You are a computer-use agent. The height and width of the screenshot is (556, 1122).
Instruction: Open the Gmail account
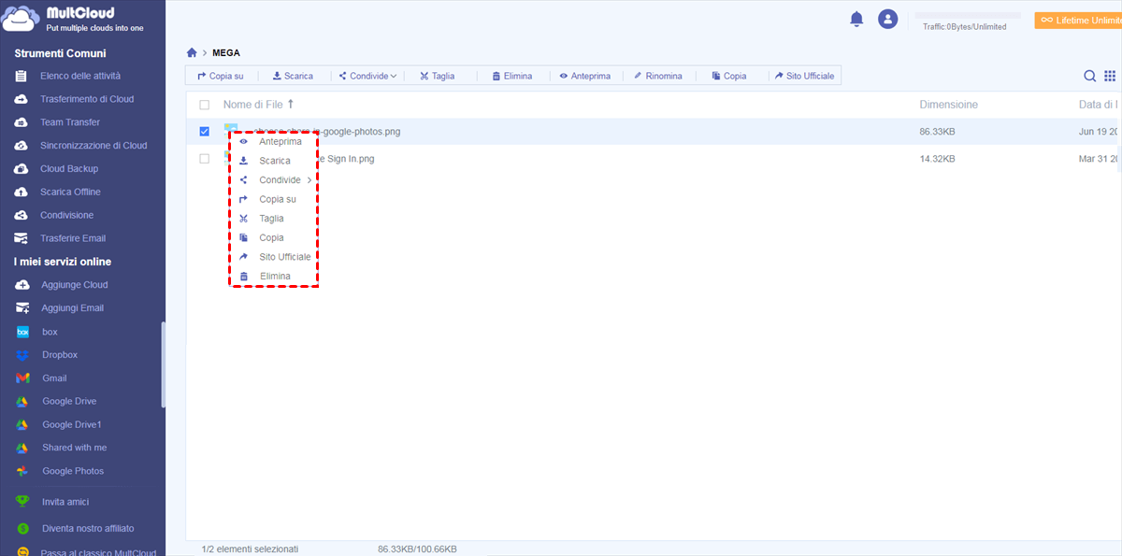[54, 378]
